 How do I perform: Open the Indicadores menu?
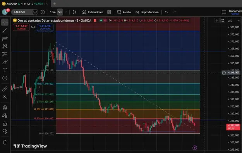(x=93, y=12)
